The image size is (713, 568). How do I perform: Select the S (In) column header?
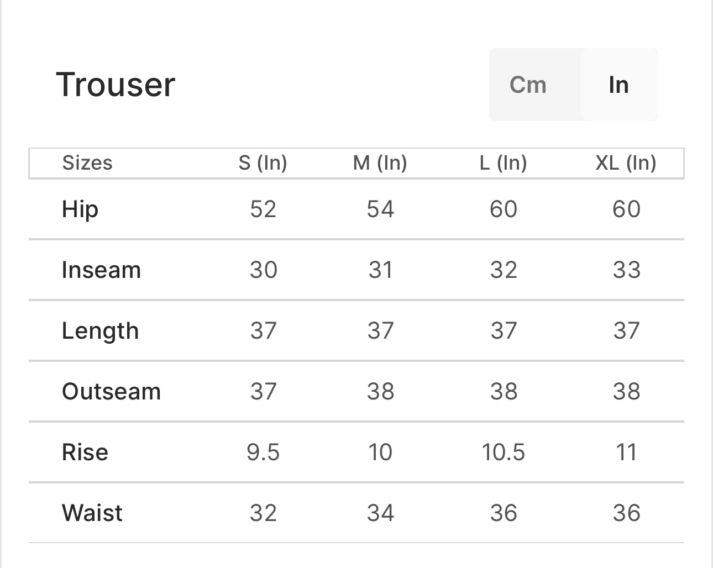pyautogui.click(x=263, y=163)
